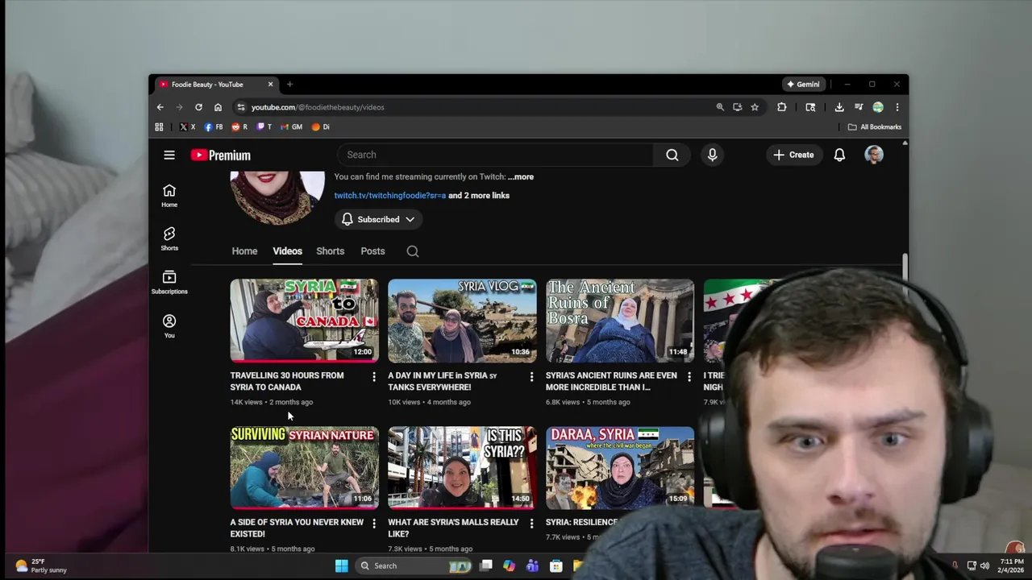Expand the Subscribed dropdown

[x=378, y=219]
